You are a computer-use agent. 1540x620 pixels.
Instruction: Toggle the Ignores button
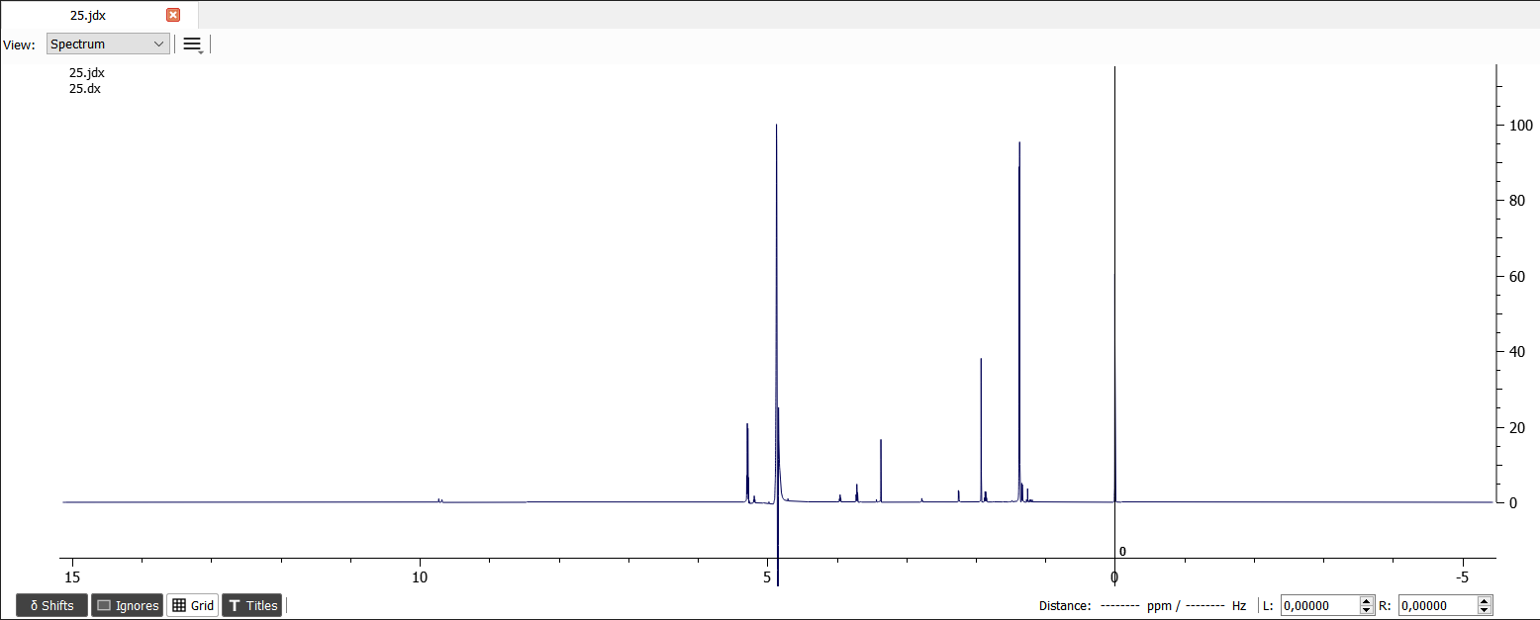pyautogui.click(x=127, y=605)
